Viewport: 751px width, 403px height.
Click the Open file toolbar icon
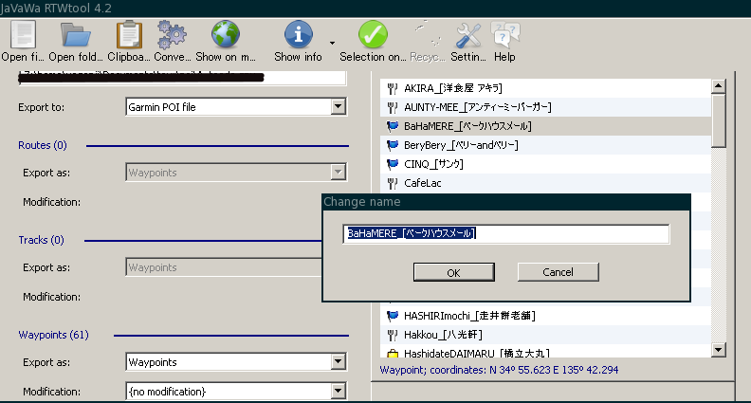coord(23,35)
